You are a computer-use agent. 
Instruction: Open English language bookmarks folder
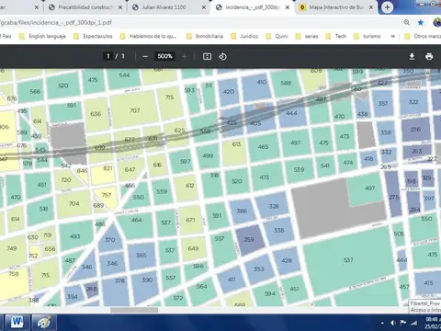pos(42,36)
